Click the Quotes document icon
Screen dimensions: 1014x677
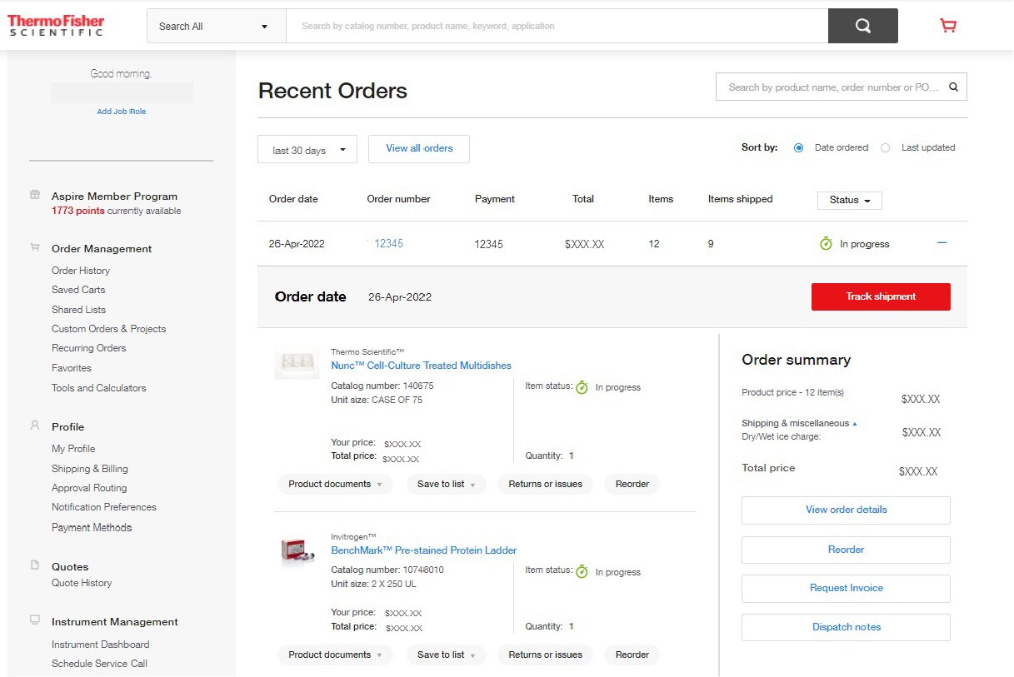35,565
